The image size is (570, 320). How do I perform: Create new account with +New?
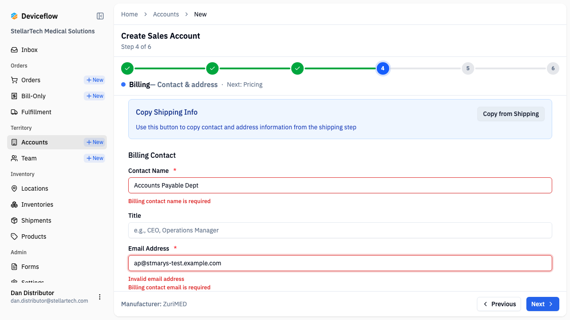point(94,142)
